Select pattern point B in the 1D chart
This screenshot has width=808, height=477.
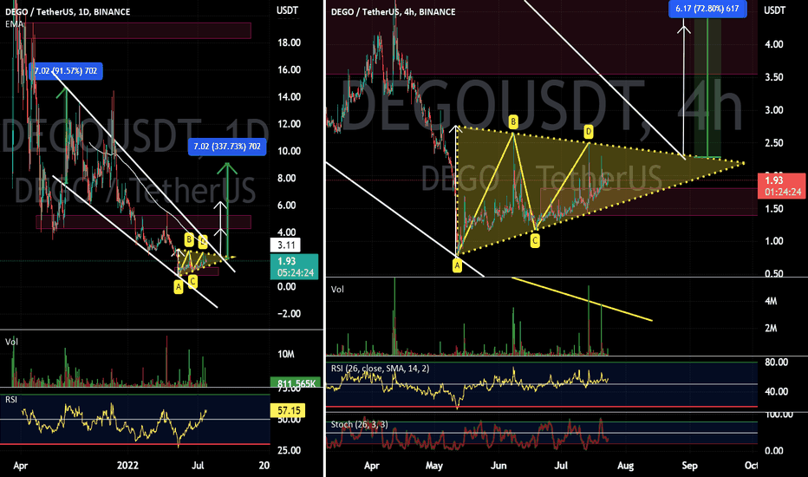click(x=189, y=239)
